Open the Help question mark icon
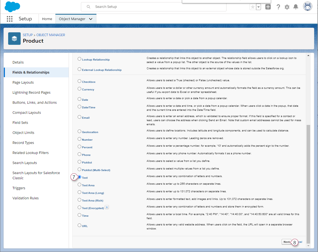Image resolution: width=318 pixels, height=252 pixels. (278, 7)
